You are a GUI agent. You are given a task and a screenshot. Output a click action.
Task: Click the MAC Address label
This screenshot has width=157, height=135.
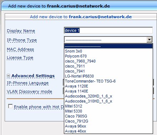(x=20, y=49)
